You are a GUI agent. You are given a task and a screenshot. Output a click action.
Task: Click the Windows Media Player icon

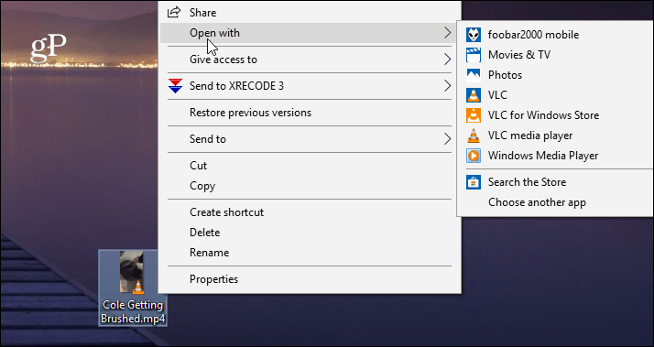[474, 156]
